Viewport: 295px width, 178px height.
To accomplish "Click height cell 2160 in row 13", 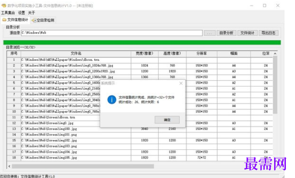I will (x=172, y=129).
